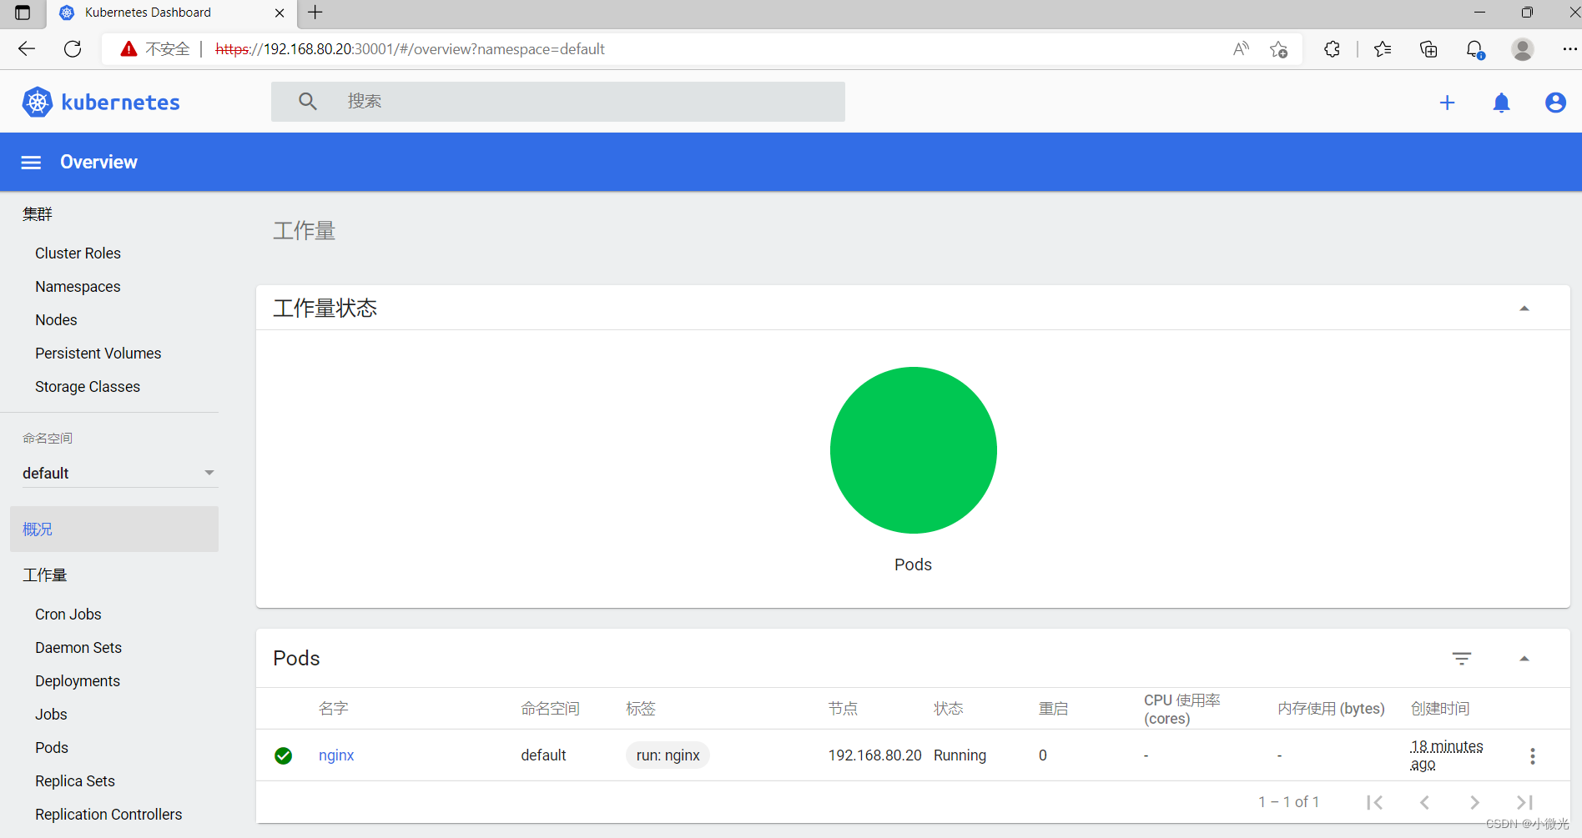The width and height of the screenshot is (1582, 838).
Task: Click the browser profile avatar
Action: pyautogui.click(x=1523, y=49)
